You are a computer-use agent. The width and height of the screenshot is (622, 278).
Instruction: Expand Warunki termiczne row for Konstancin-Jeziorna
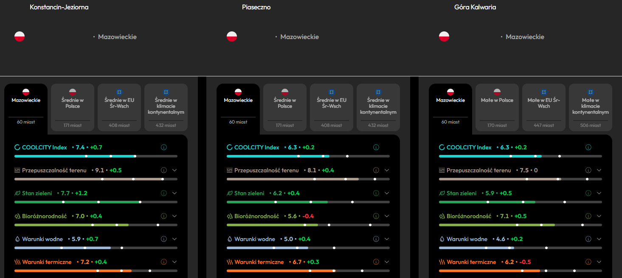(x=174, y=262)
